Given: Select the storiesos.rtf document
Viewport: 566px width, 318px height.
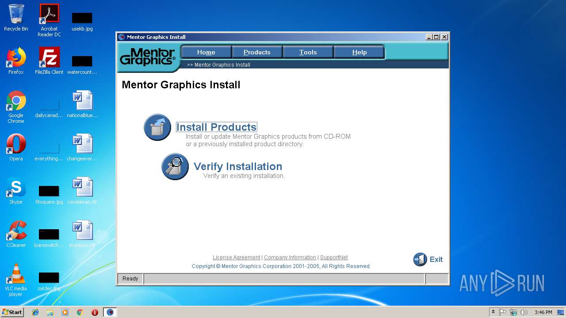Looking at the screenshot, I should coord(82,234).
